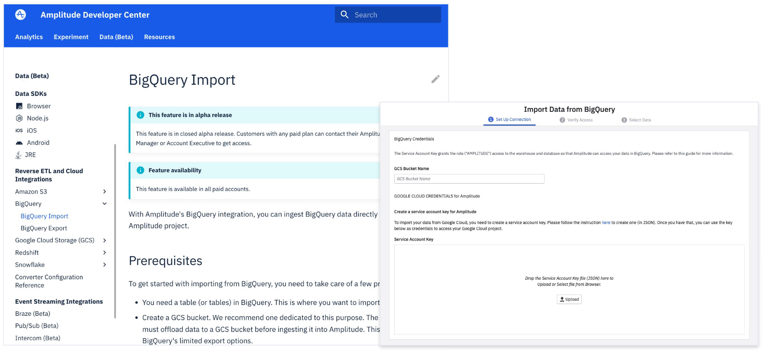
Task: Click the Service Account Key drop zone
Action: pos(569,289)
